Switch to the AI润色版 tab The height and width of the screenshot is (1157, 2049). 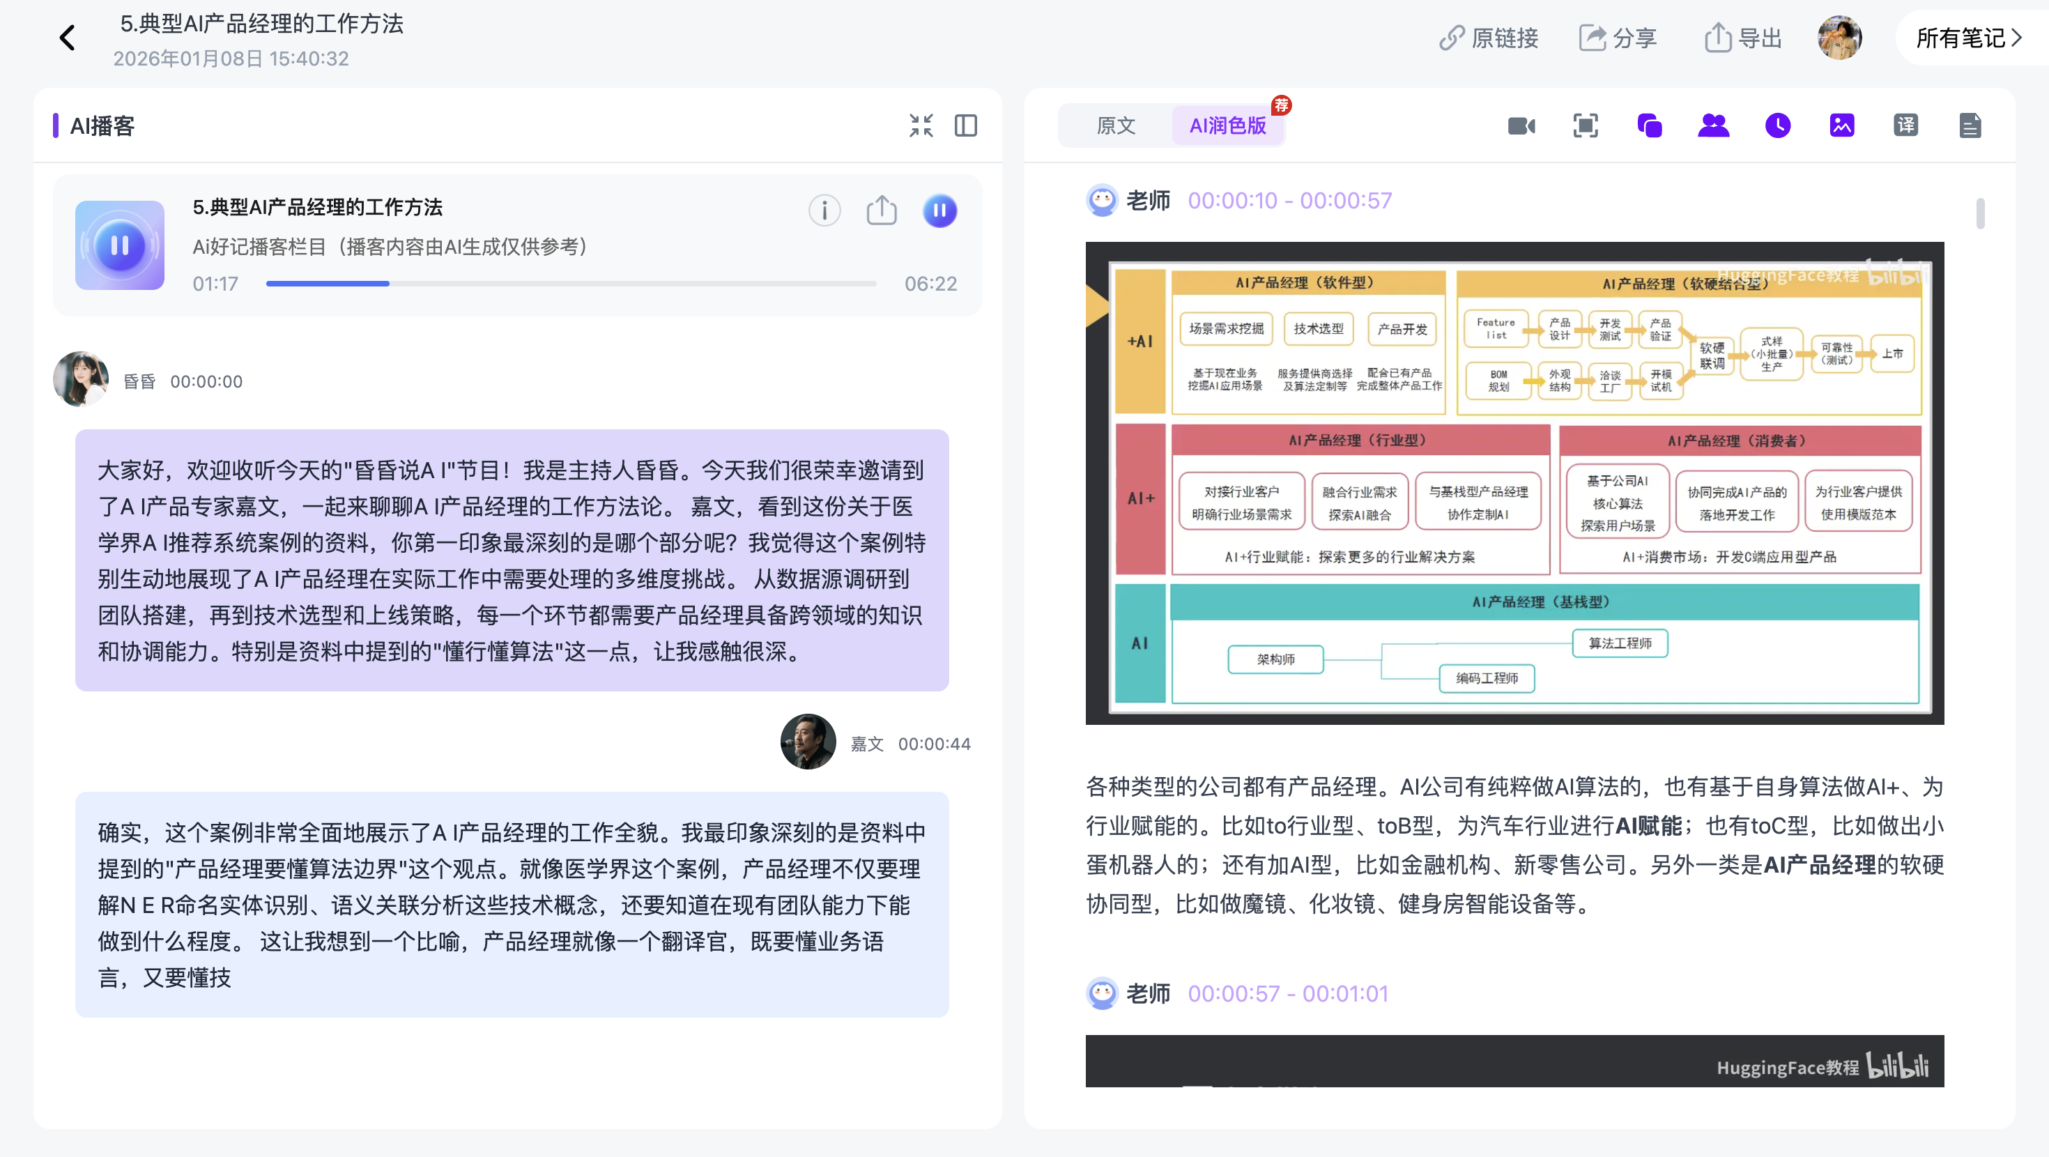[1228, 125]
